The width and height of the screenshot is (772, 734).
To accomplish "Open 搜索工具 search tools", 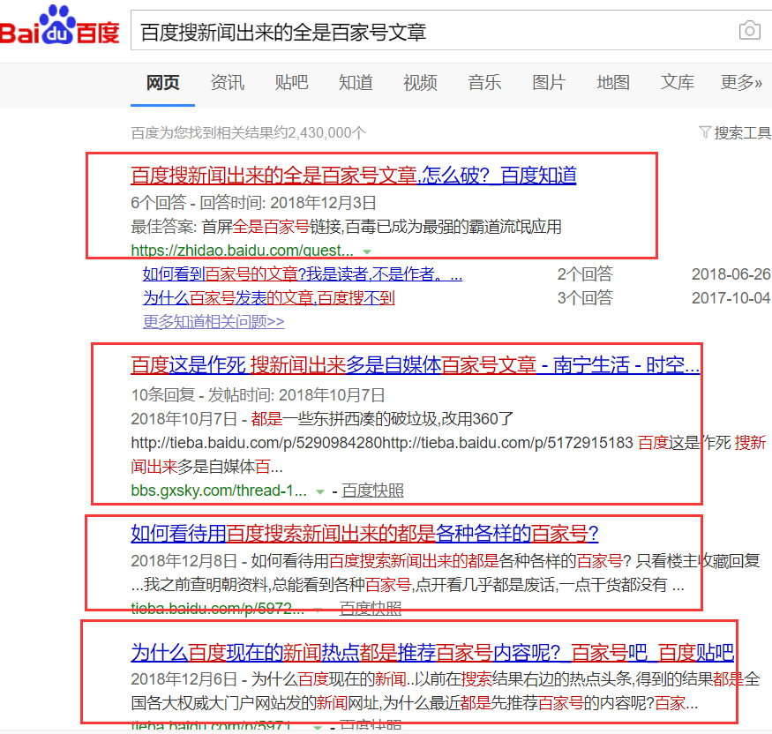I will (743, 132).
